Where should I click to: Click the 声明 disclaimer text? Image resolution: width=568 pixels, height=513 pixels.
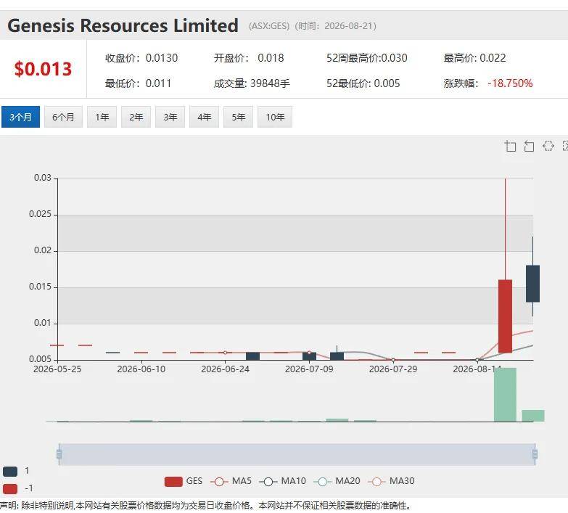click(205, 506)
